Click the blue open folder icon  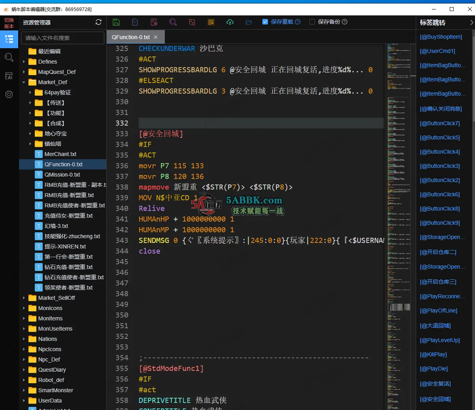pyautogui.click(x=249, y=22)
